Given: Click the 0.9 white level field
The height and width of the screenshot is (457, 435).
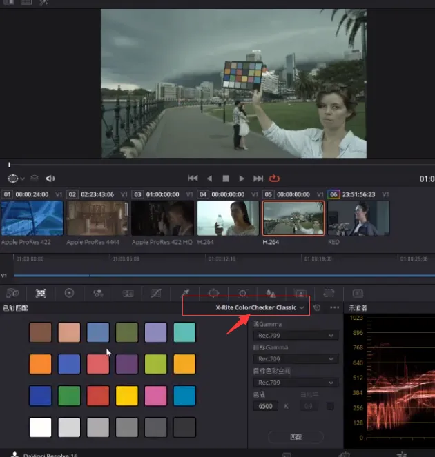Looking at the screenshot, I should tap(309, 406).
